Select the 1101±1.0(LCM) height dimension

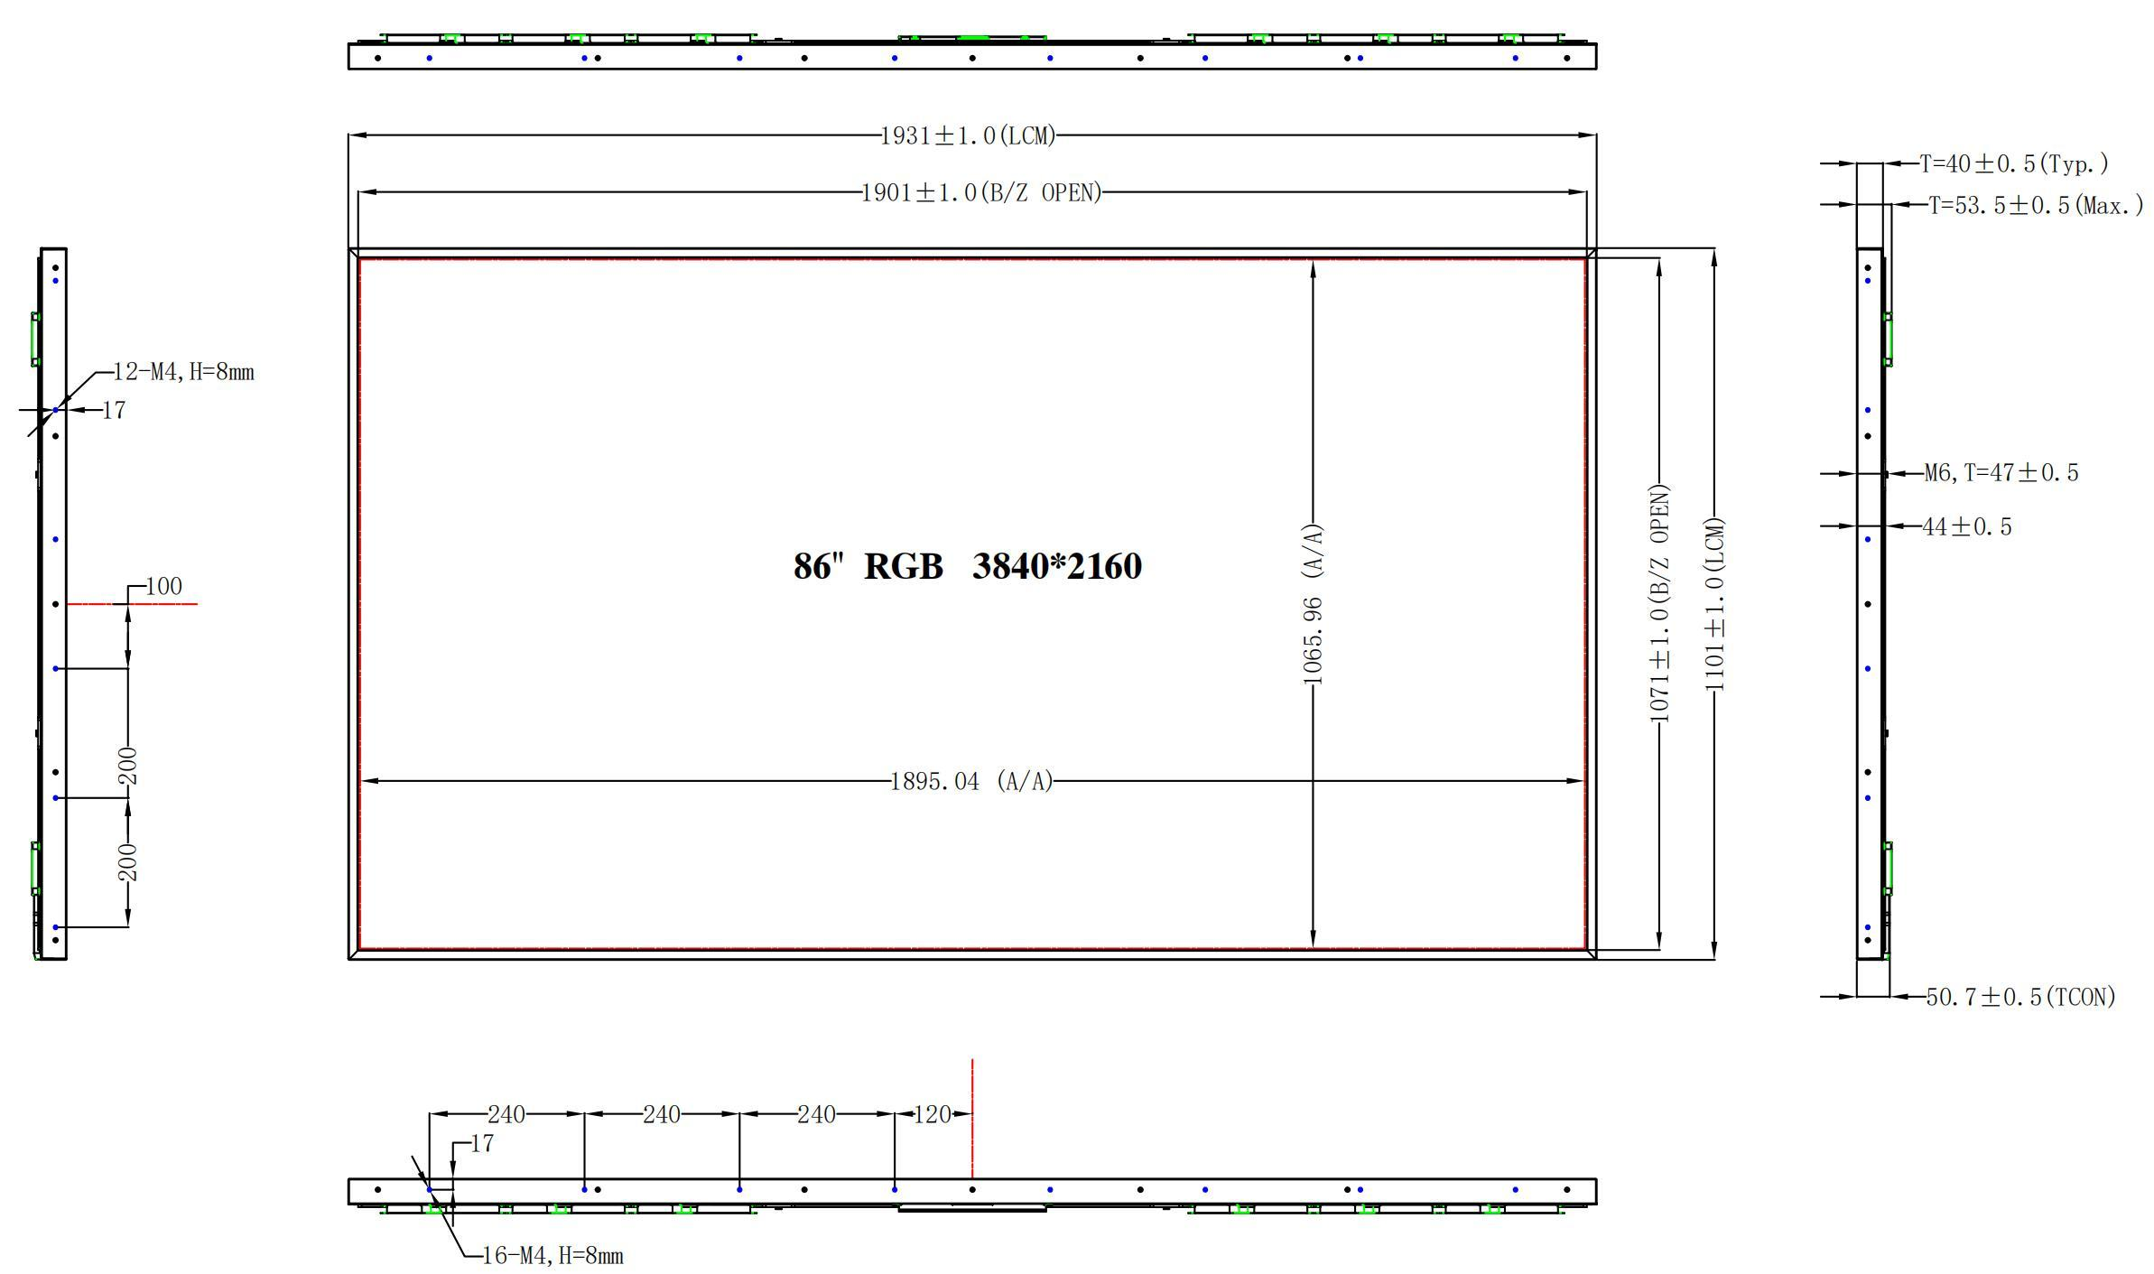click(1715, 605)
